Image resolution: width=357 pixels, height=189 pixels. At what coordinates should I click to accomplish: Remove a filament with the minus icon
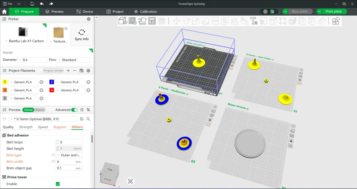[x=75, y=71]
